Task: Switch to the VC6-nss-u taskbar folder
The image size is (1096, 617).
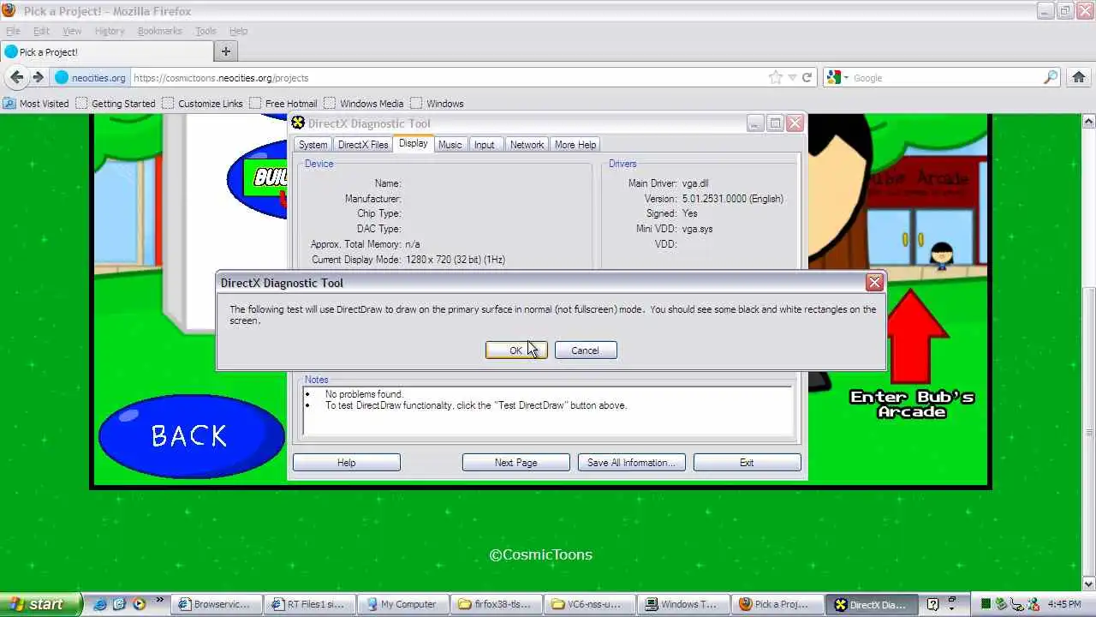Action: click(x=588, y=604)
